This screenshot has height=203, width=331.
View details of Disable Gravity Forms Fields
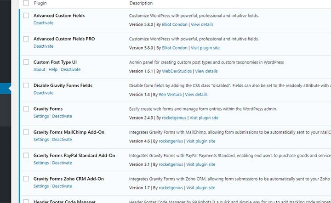[x=196, y=95]
